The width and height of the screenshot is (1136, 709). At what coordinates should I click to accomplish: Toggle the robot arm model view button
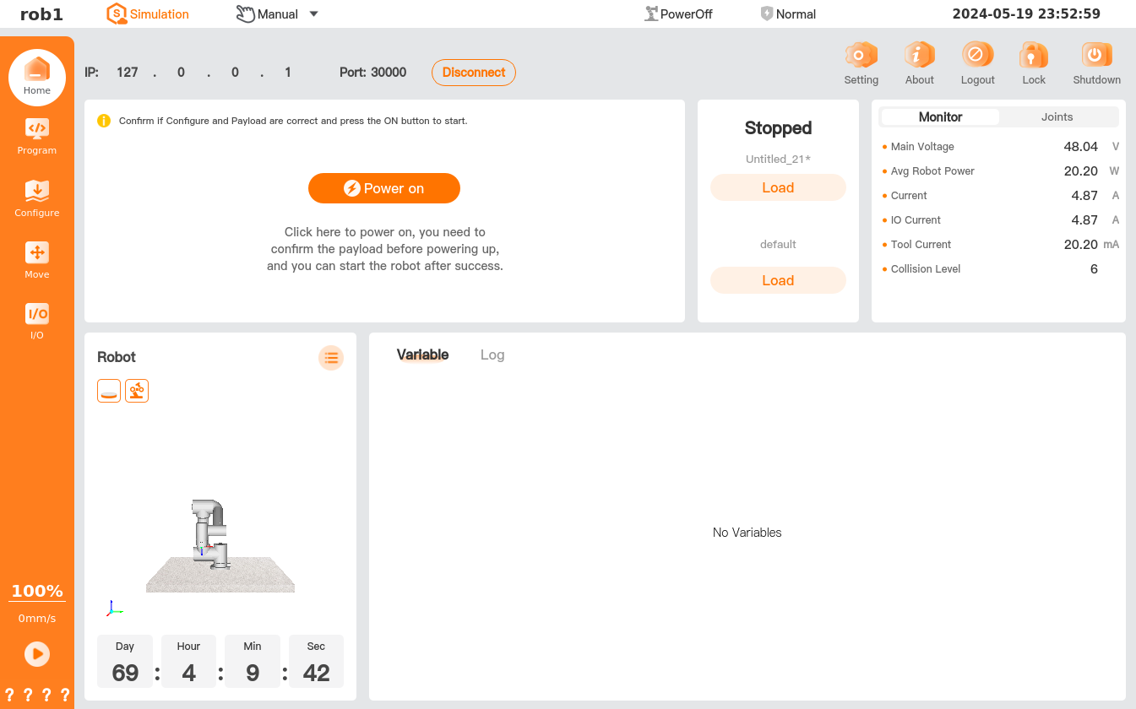[x=137, y=391]
